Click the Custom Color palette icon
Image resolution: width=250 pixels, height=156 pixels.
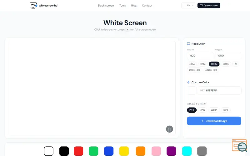pyautogui.click(x=188, y=82)
